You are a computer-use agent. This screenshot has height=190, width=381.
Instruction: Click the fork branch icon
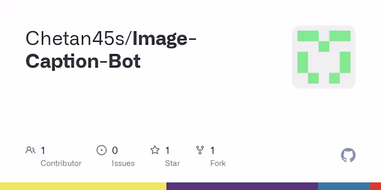(x=201, y=151)
